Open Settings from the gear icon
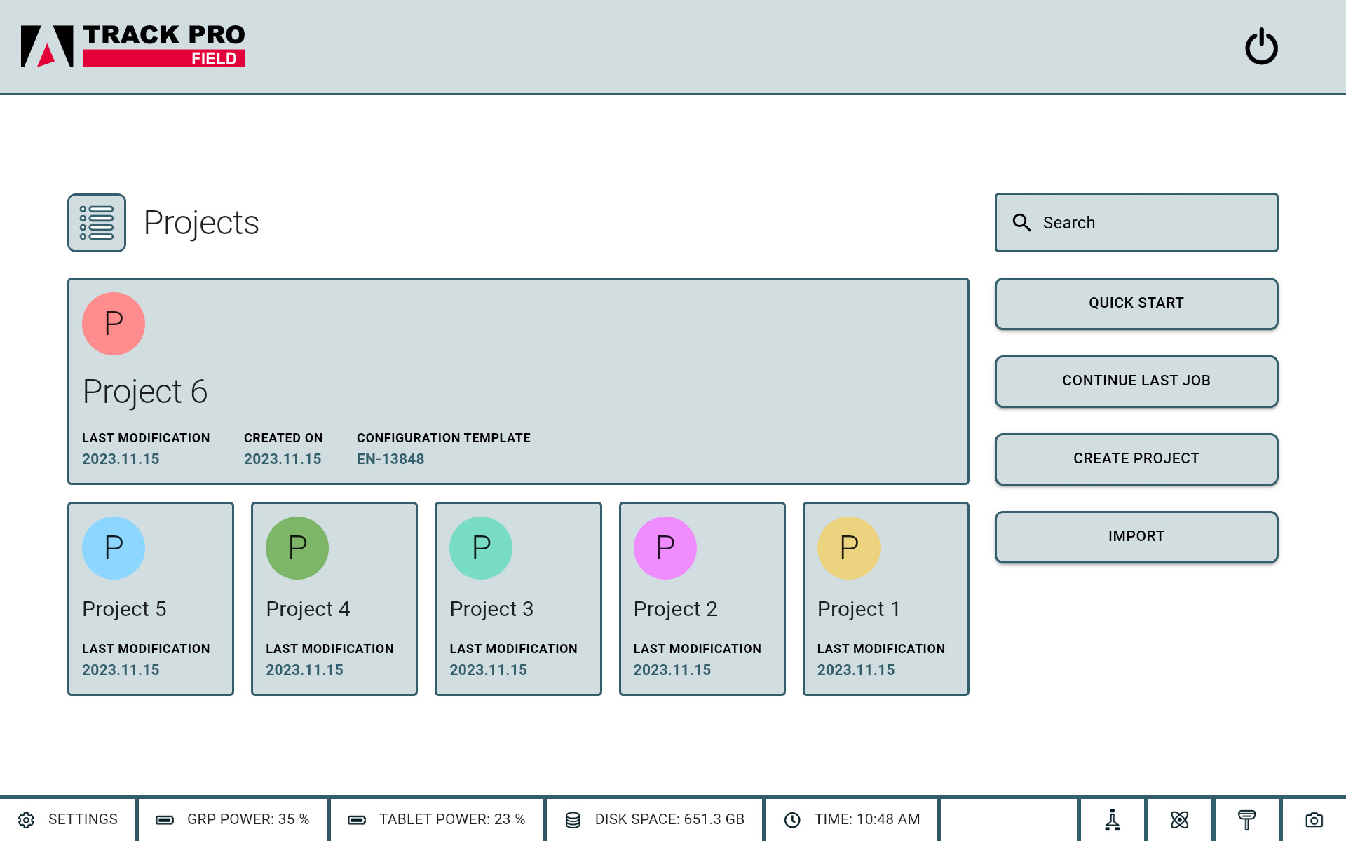1346x841 pixels. click(27, 820)
